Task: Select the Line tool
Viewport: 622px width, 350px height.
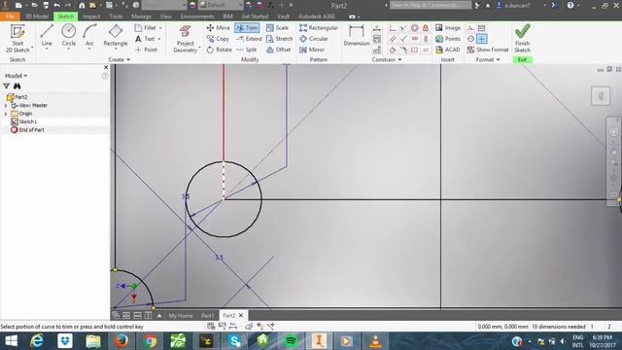Action: (x=47, y=35)
